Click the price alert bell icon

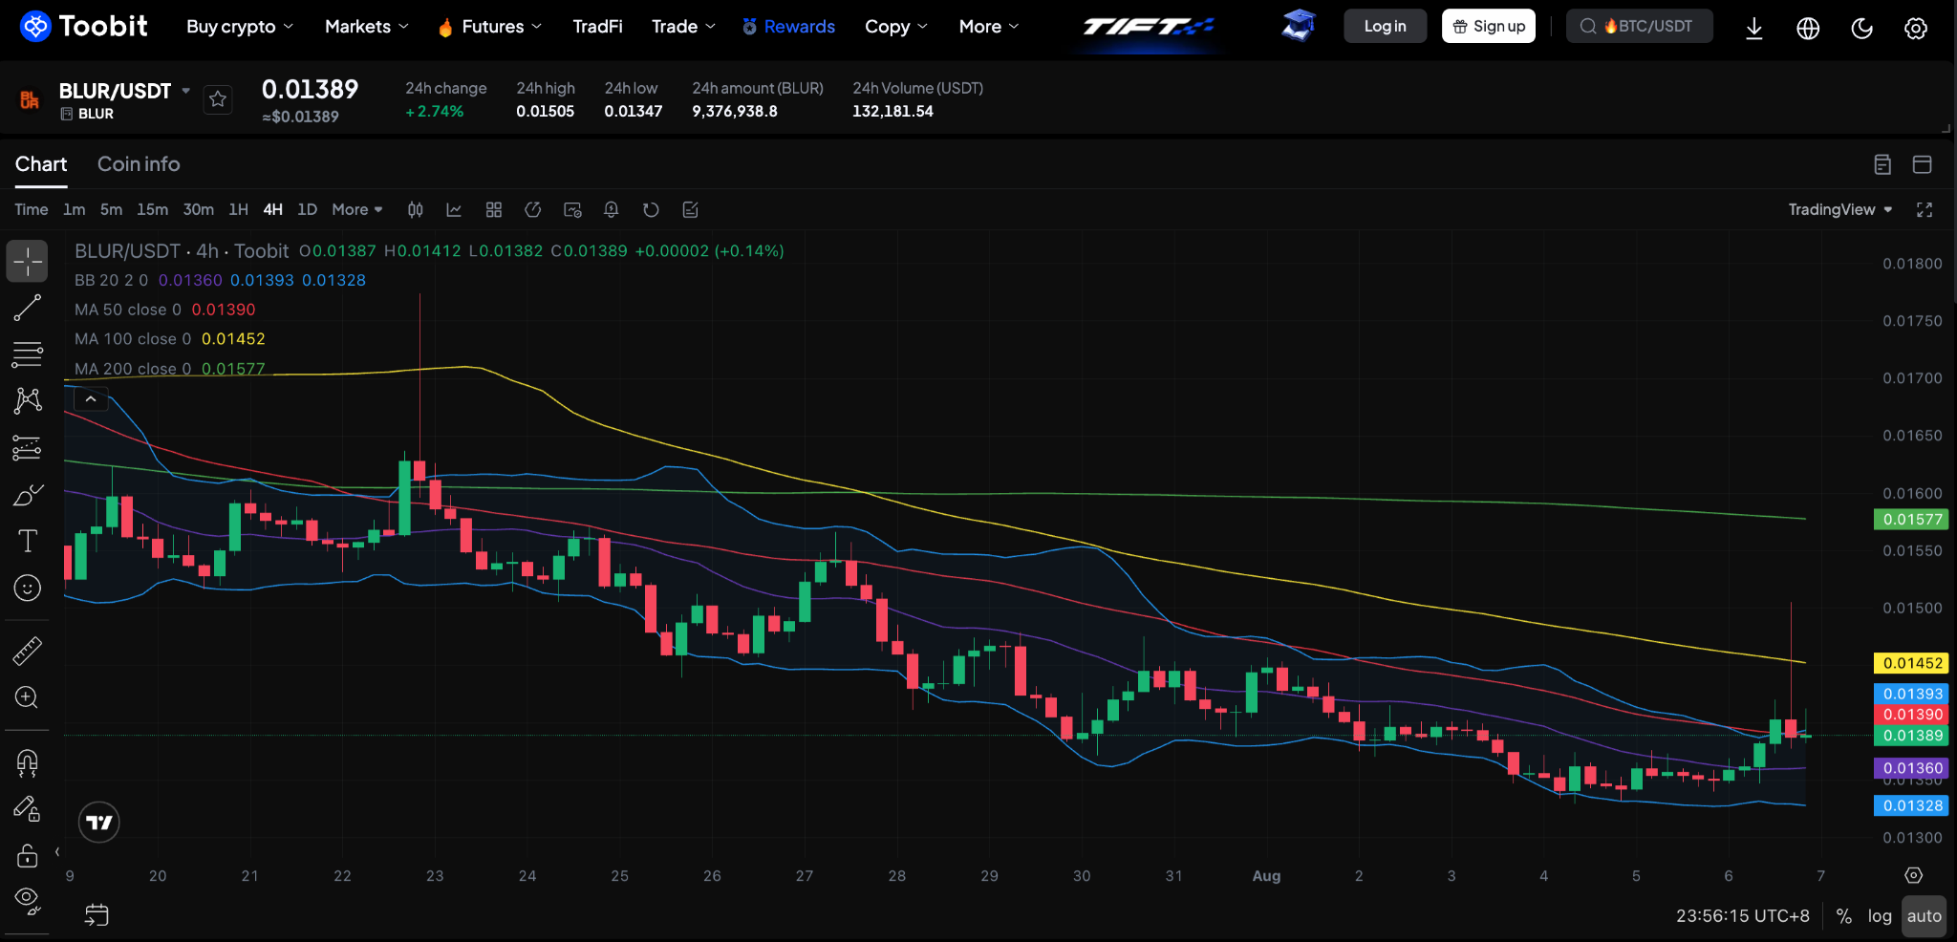pos(612,210)
